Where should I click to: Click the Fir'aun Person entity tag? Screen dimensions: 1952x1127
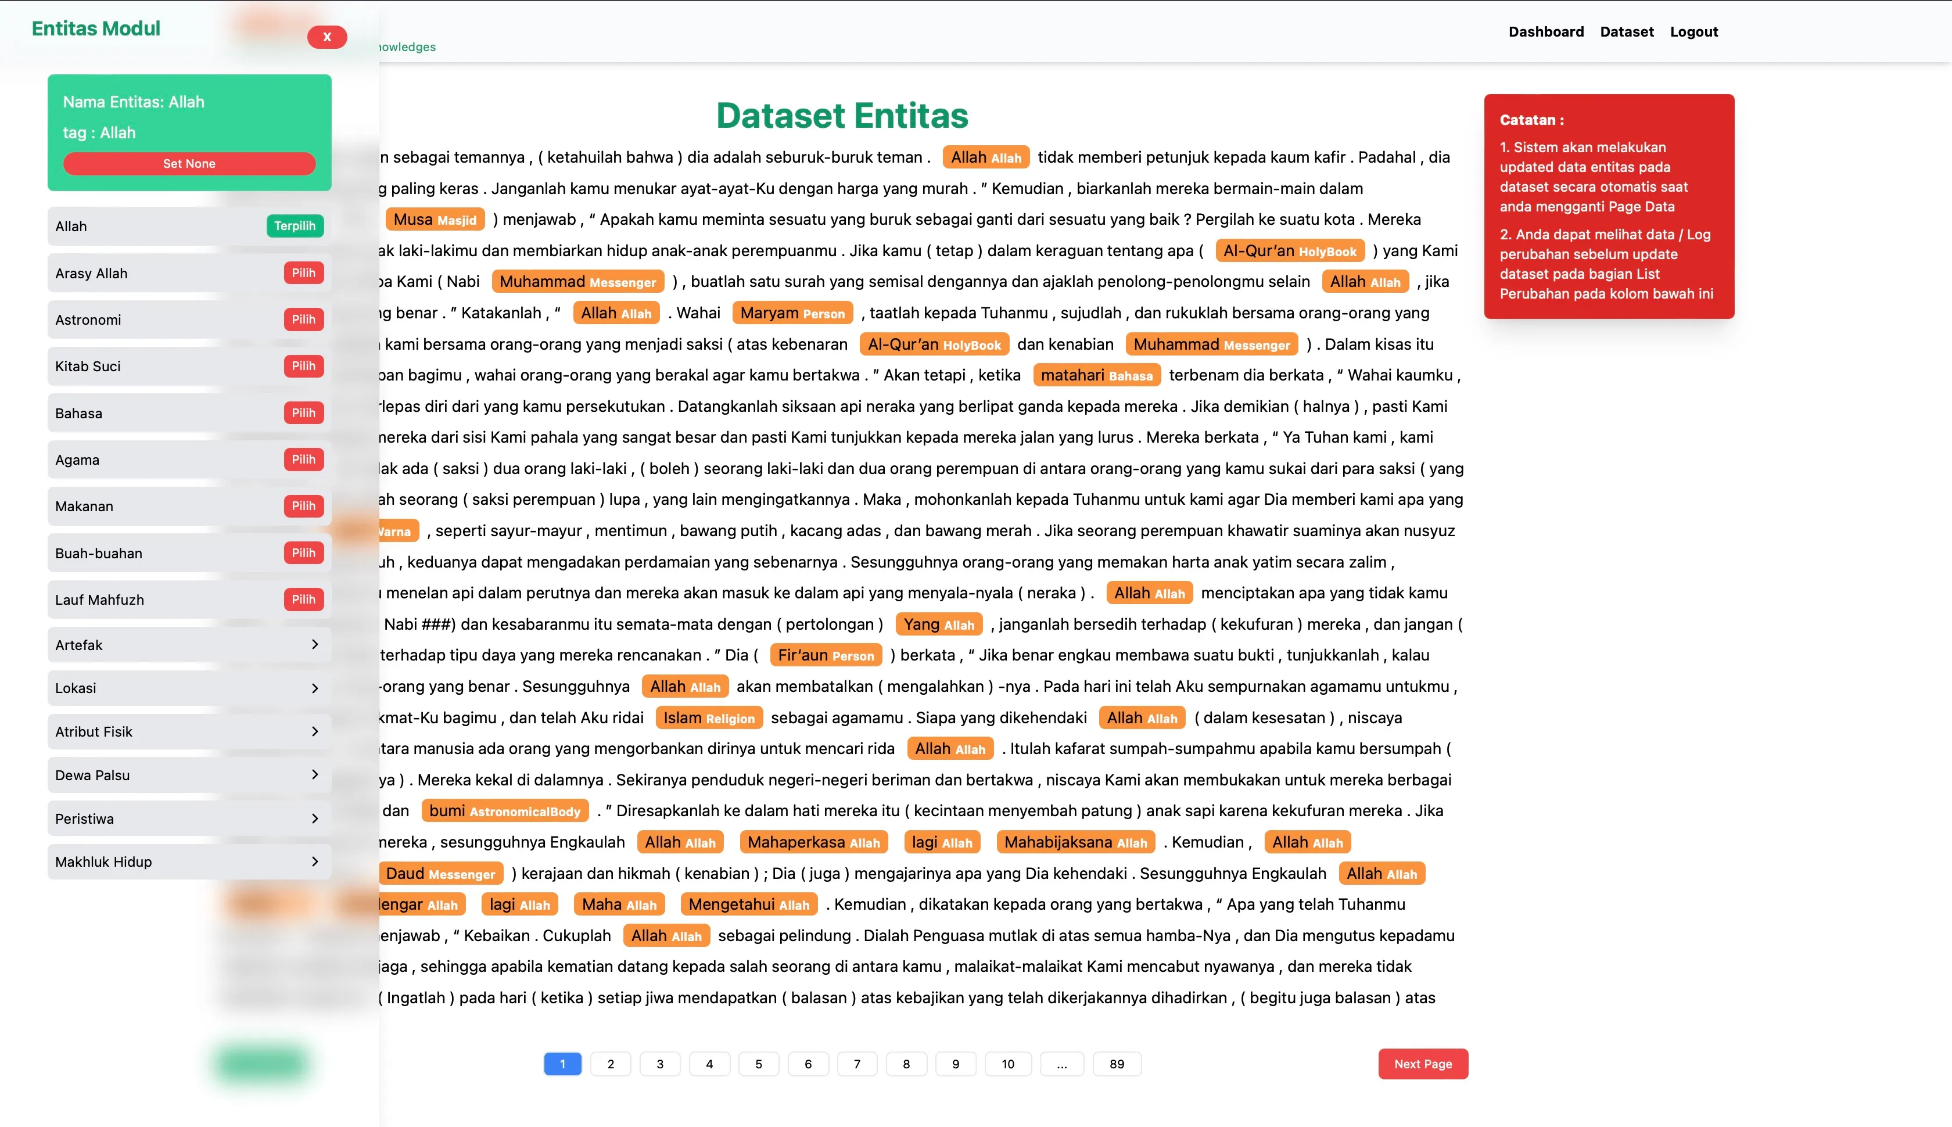coord(825,655)
